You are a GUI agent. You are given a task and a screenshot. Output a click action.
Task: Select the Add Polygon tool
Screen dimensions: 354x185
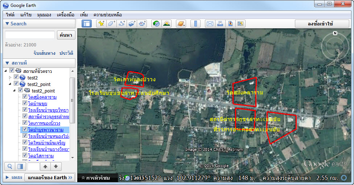coord(111,24)
